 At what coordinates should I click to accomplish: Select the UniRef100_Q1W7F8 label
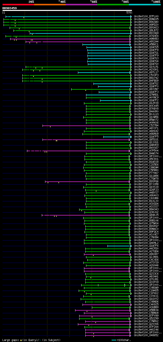point(146,50)
